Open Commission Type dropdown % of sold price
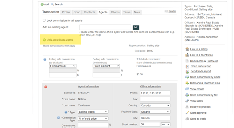 [x=93, y=119]
